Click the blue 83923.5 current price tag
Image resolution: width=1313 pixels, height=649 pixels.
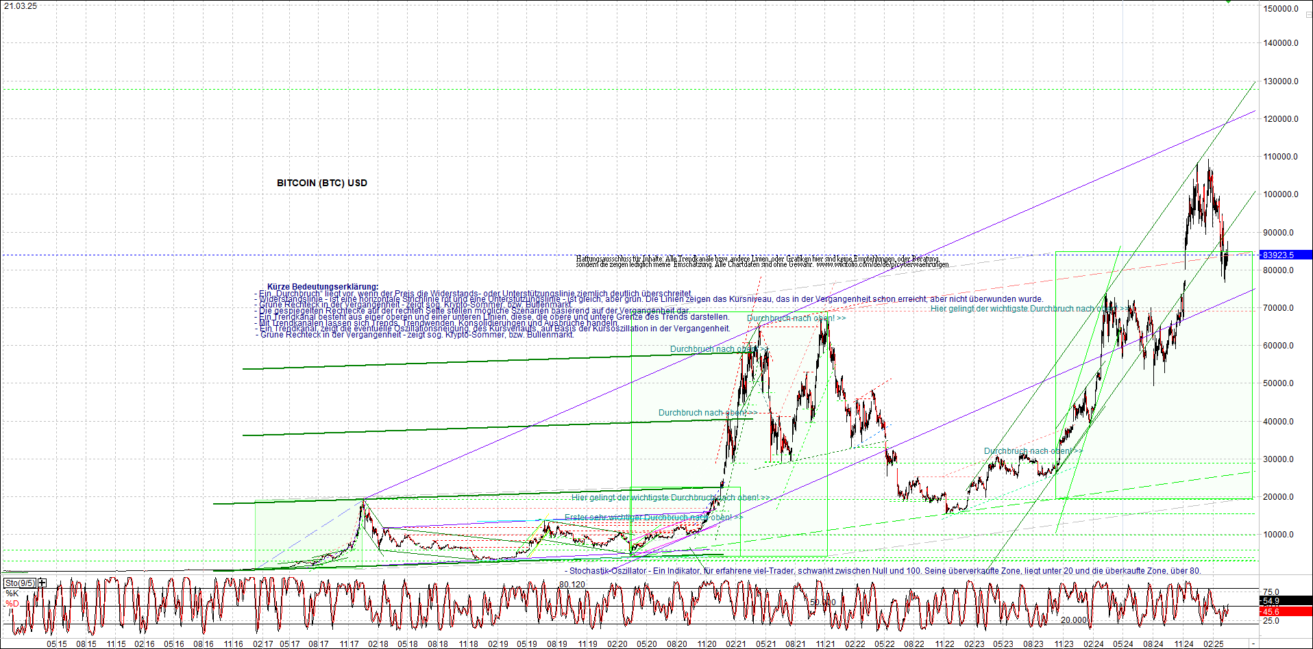coord(1286,255)
